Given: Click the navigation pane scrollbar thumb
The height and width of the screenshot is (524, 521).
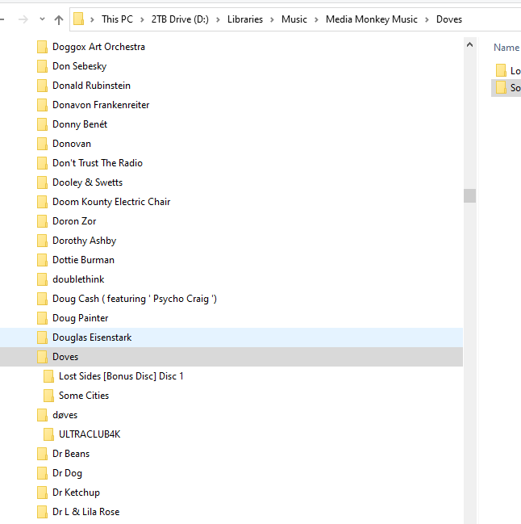Looking at the screenshot, I should click(469, 196).
